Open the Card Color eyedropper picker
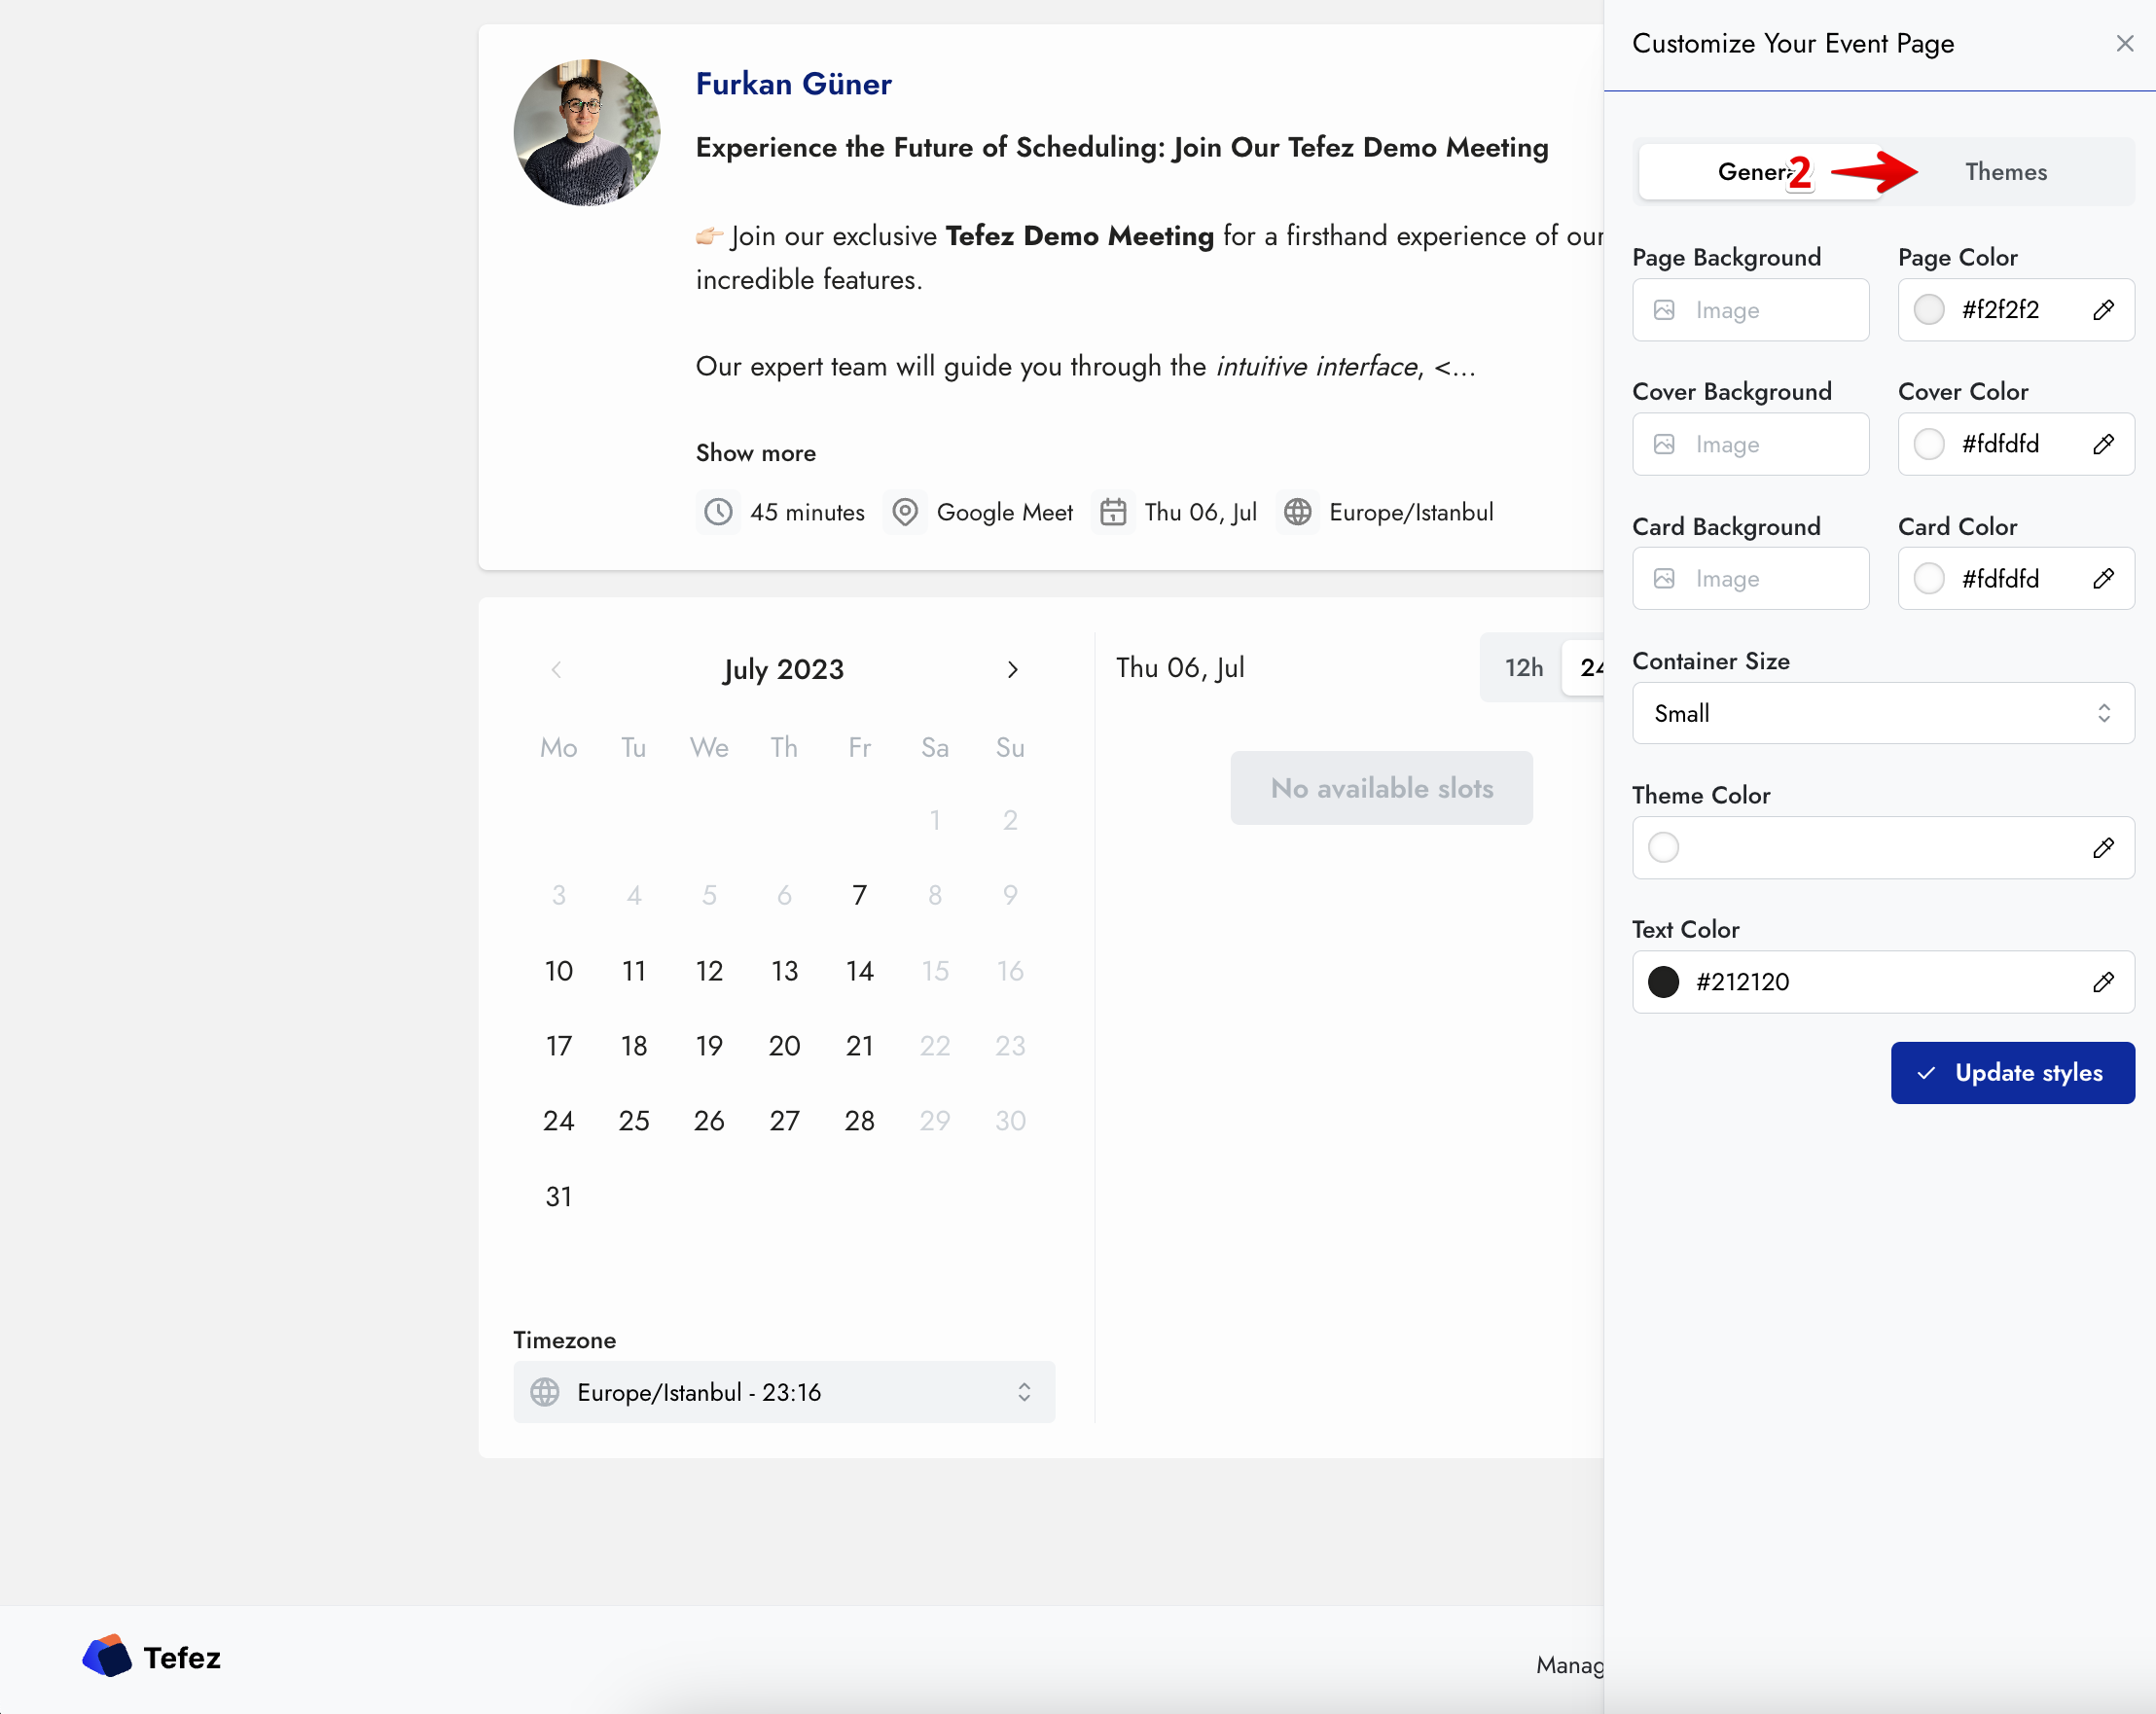This screenshot has width=2156, height=1714. 2103,578
